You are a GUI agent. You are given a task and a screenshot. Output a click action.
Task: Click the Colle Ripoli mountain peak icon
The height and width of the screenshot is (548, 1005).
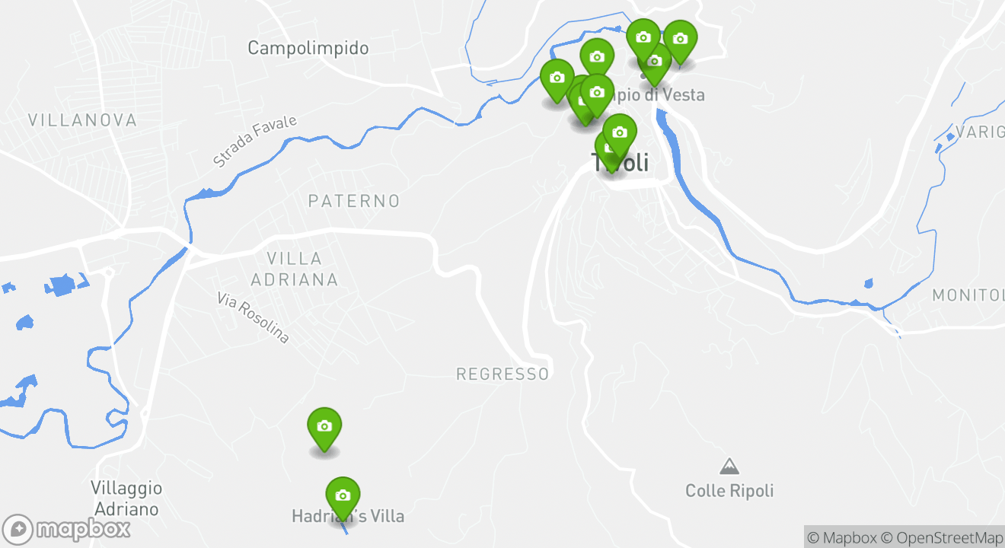729,466
